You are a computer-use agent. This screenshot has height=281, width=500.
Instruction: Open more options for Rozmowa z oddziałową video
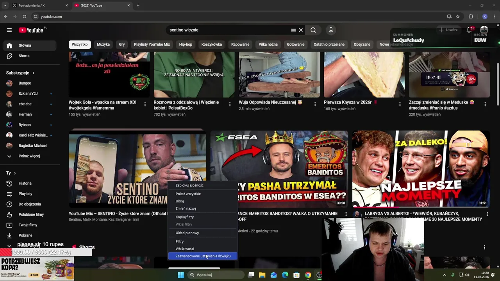click(230, 104)
